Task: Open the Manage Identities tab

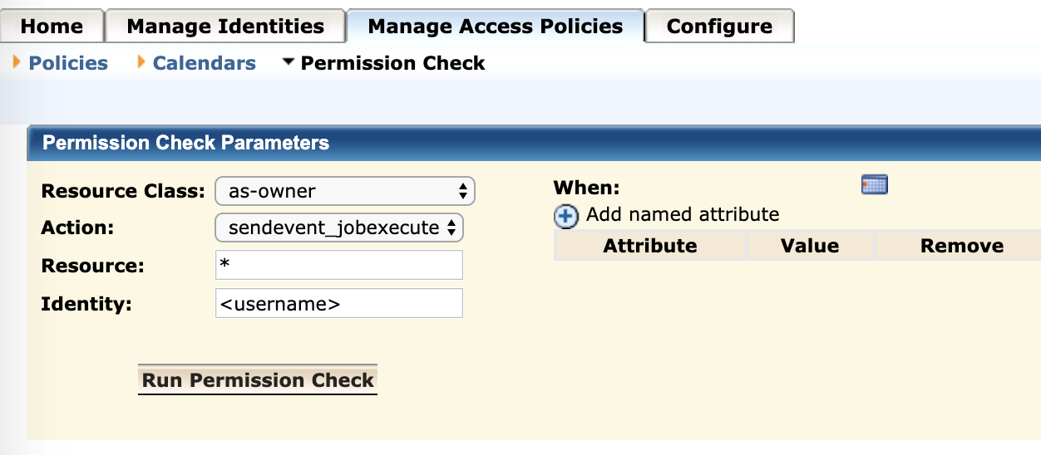Action: (x=225, y=26)
